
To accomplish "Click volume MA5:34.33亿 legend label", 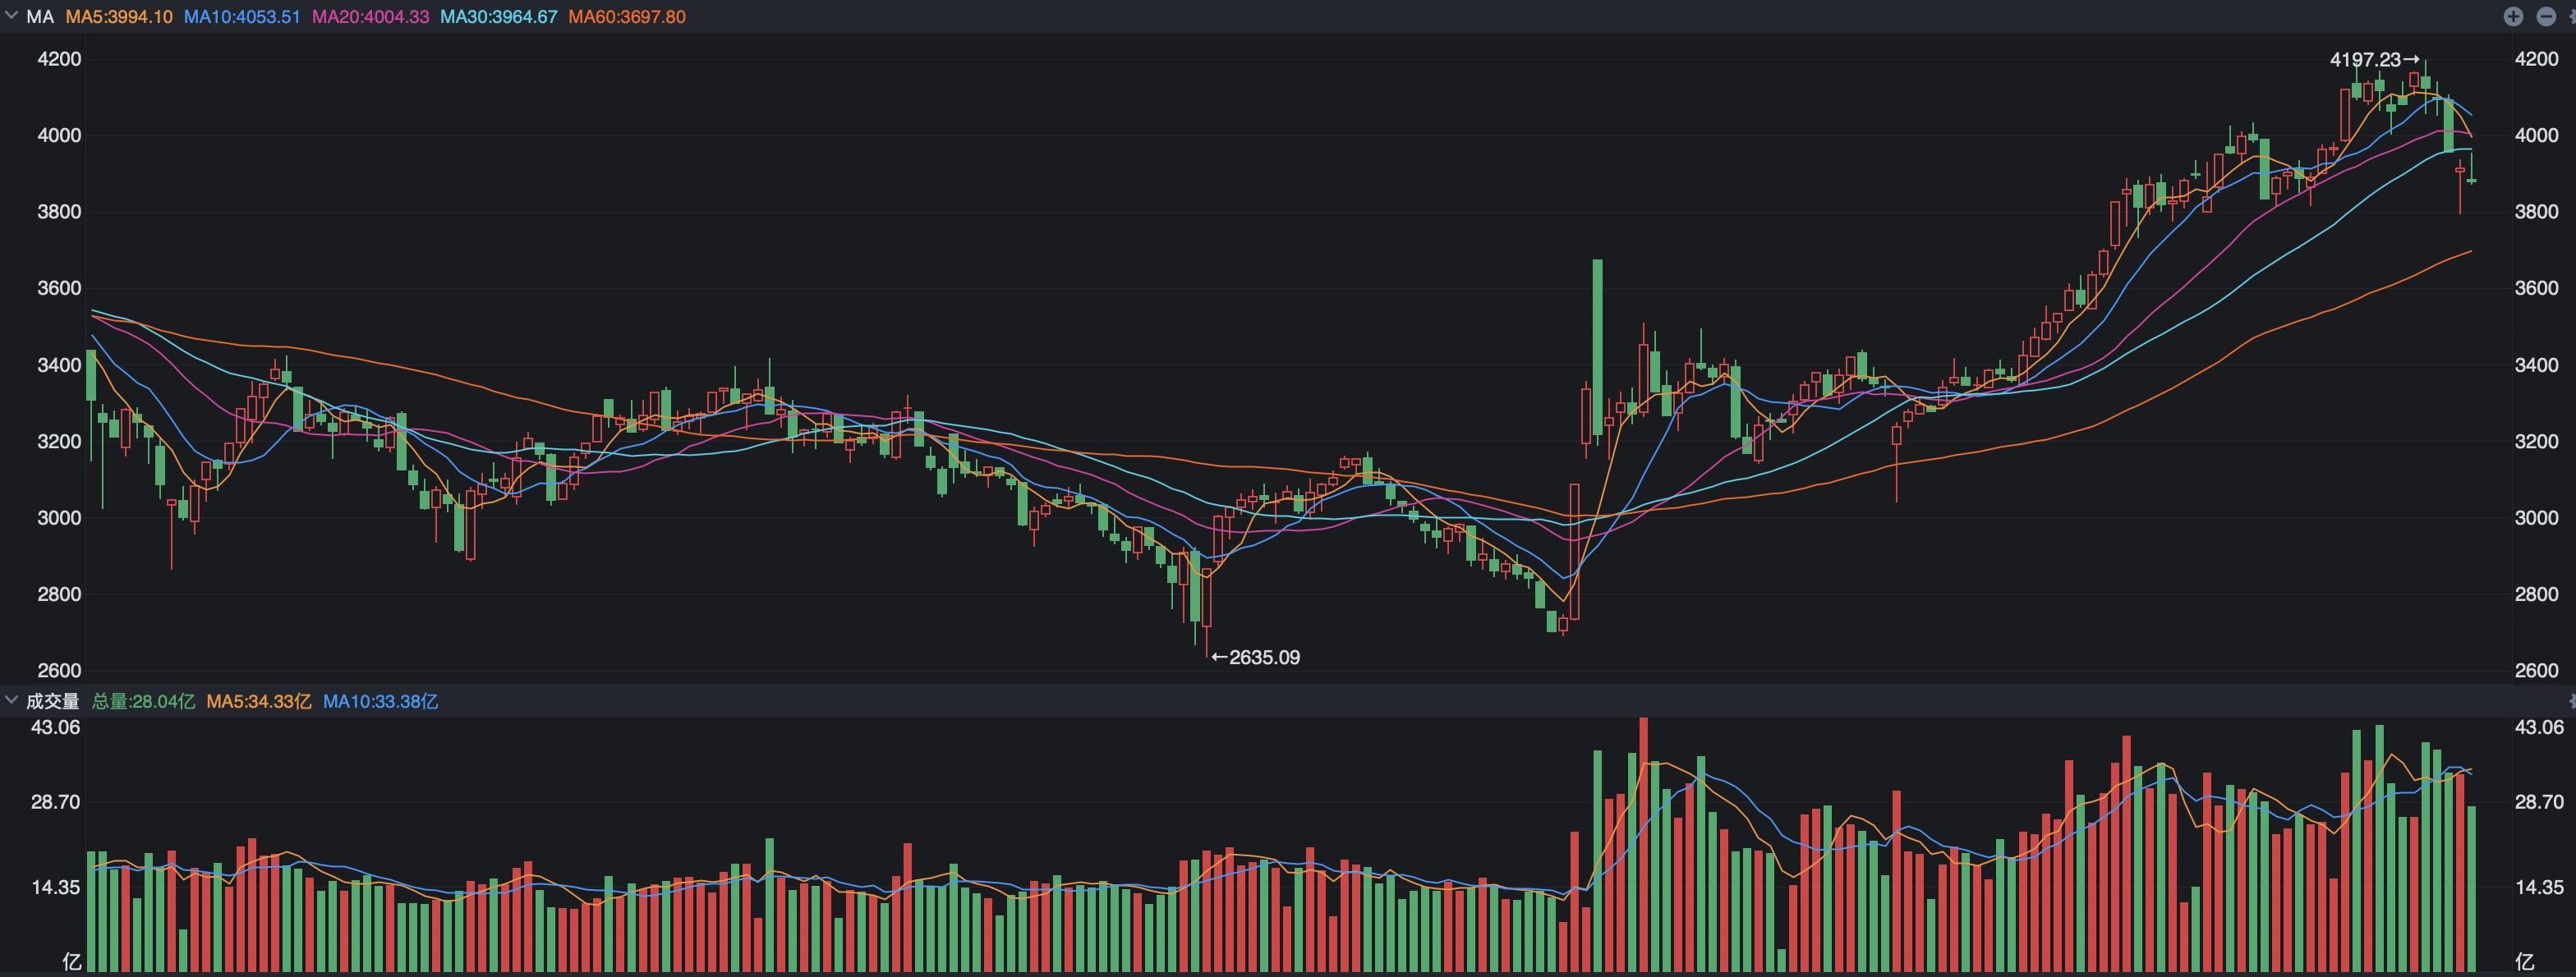I will (258, 701).
